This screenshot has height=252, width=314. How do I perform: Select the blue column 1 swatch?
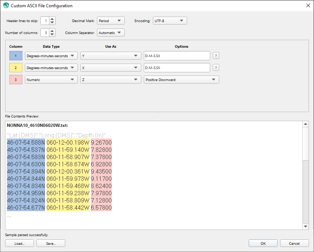click(16, 56)
